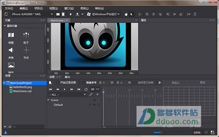The width and height of the screenshot is (219, 137).
Task: Click the distribute horizontally icon
Action: pos(189,14)
